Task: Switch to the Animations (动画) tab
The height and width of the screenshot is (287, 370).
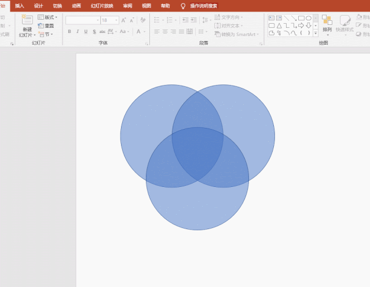Action: tap(76, 5)
